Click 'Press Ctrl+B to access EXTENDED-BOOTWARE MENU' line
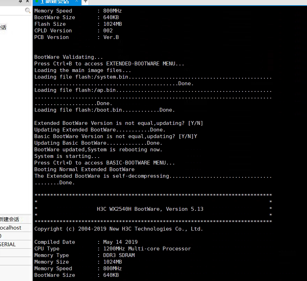 pos(109,64)
